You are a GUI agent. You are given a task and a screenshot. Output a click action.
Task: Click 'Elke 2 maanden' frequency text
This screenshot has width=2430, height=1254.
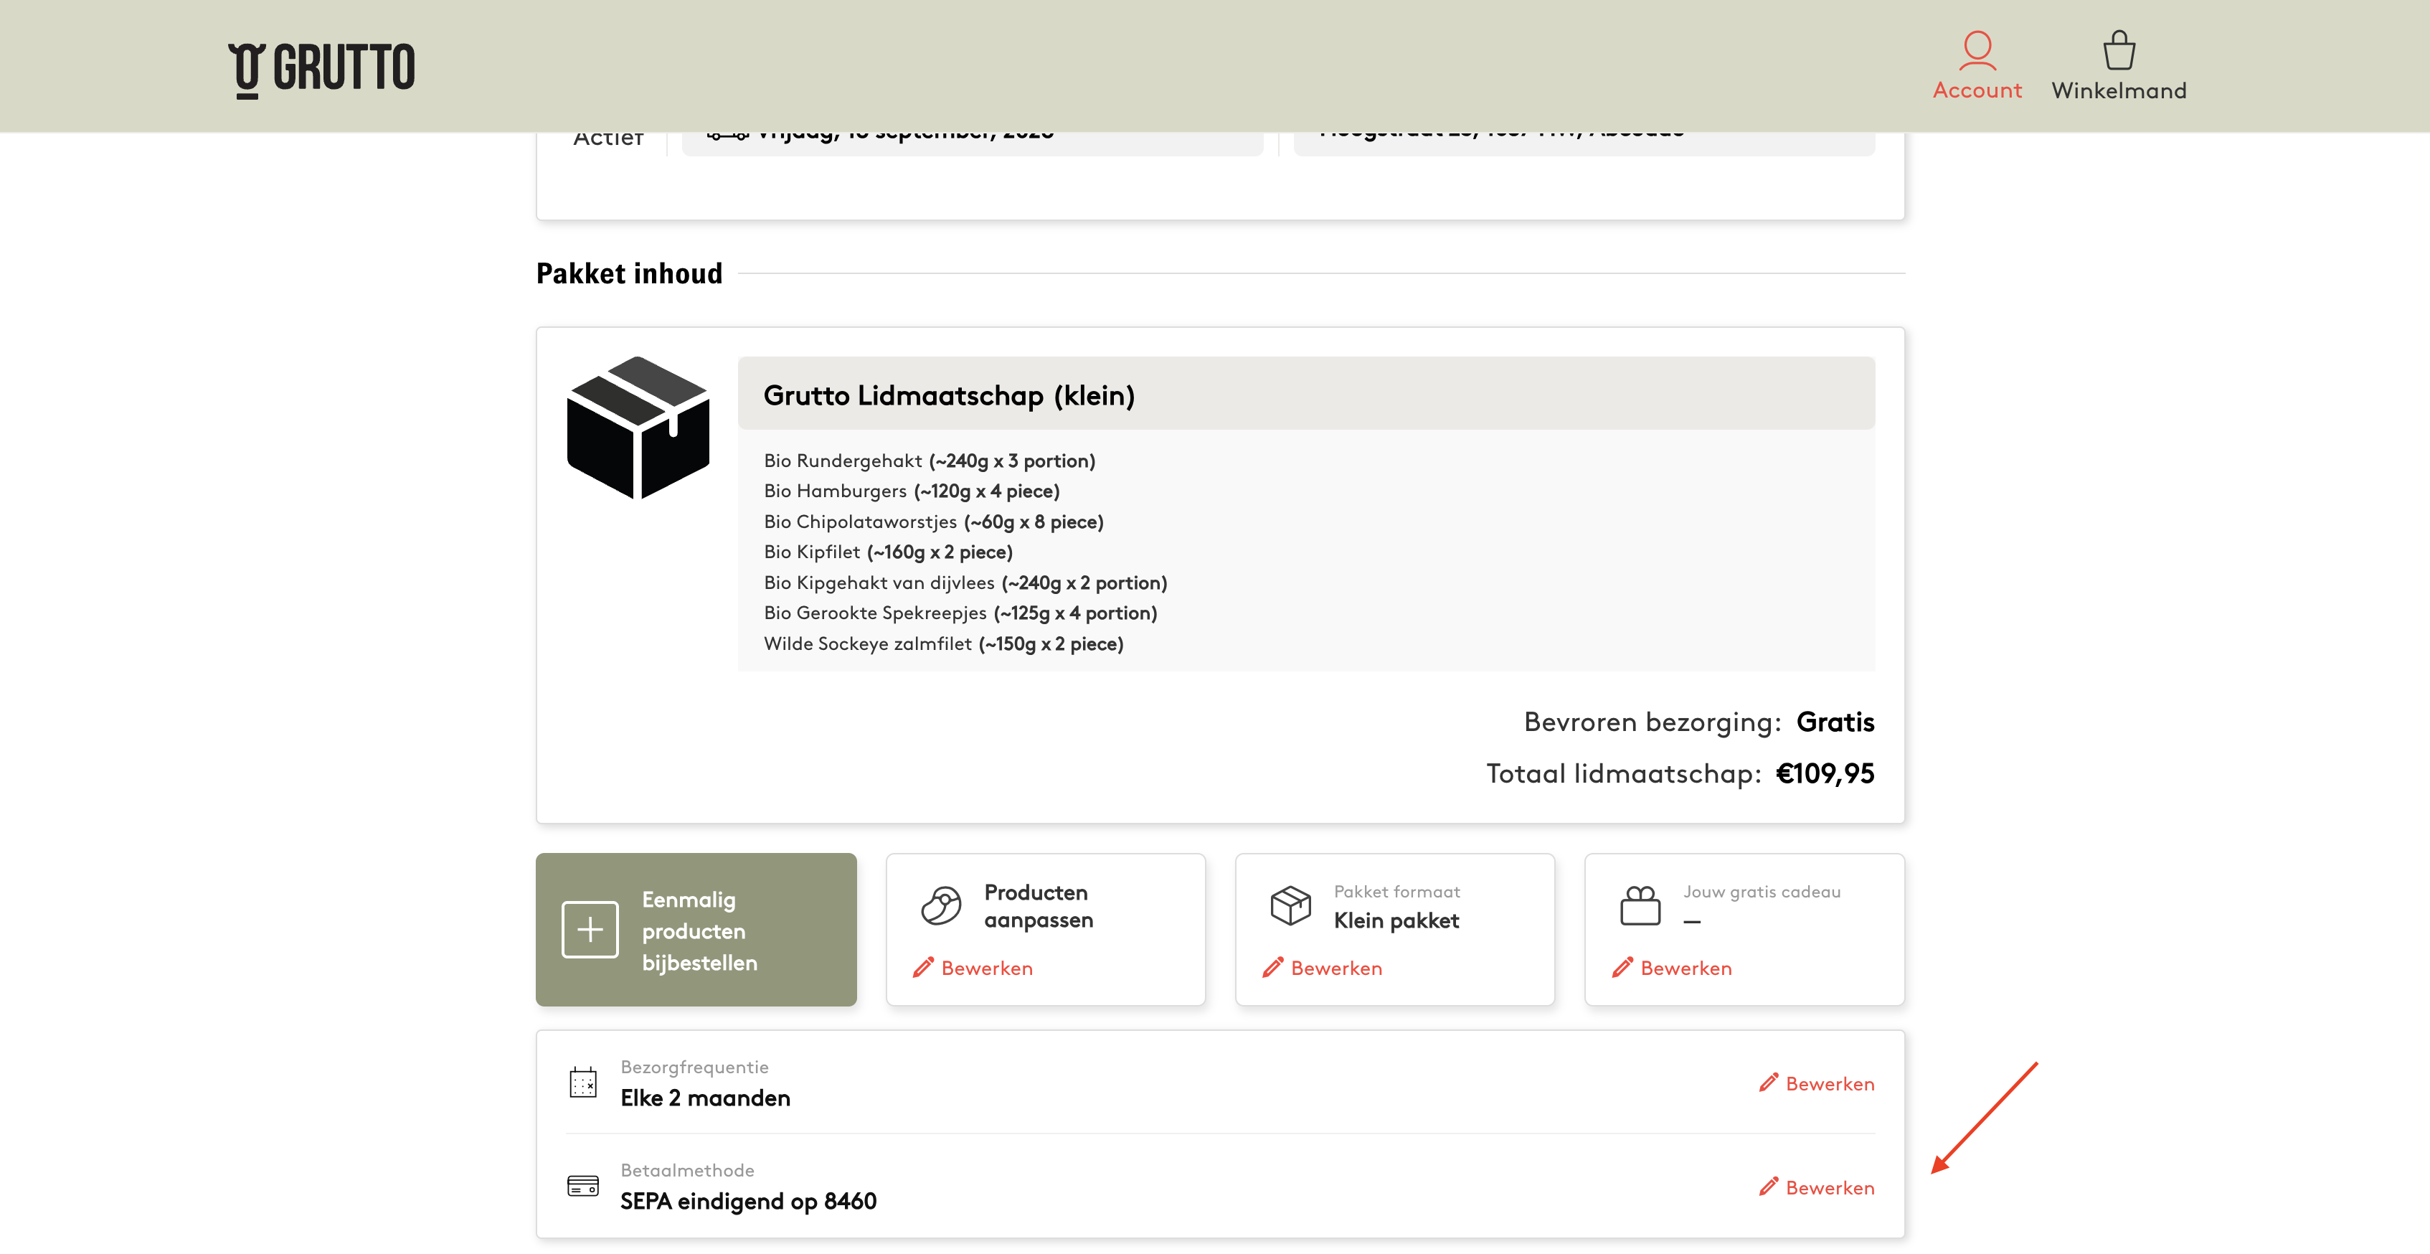pos(706,1098)
